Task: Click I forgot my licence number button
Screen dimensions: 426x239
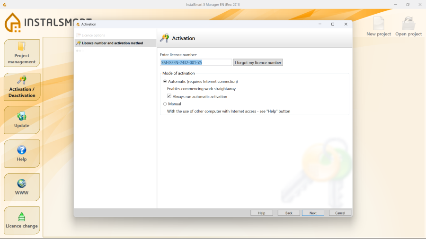Action: coord(258,62)
